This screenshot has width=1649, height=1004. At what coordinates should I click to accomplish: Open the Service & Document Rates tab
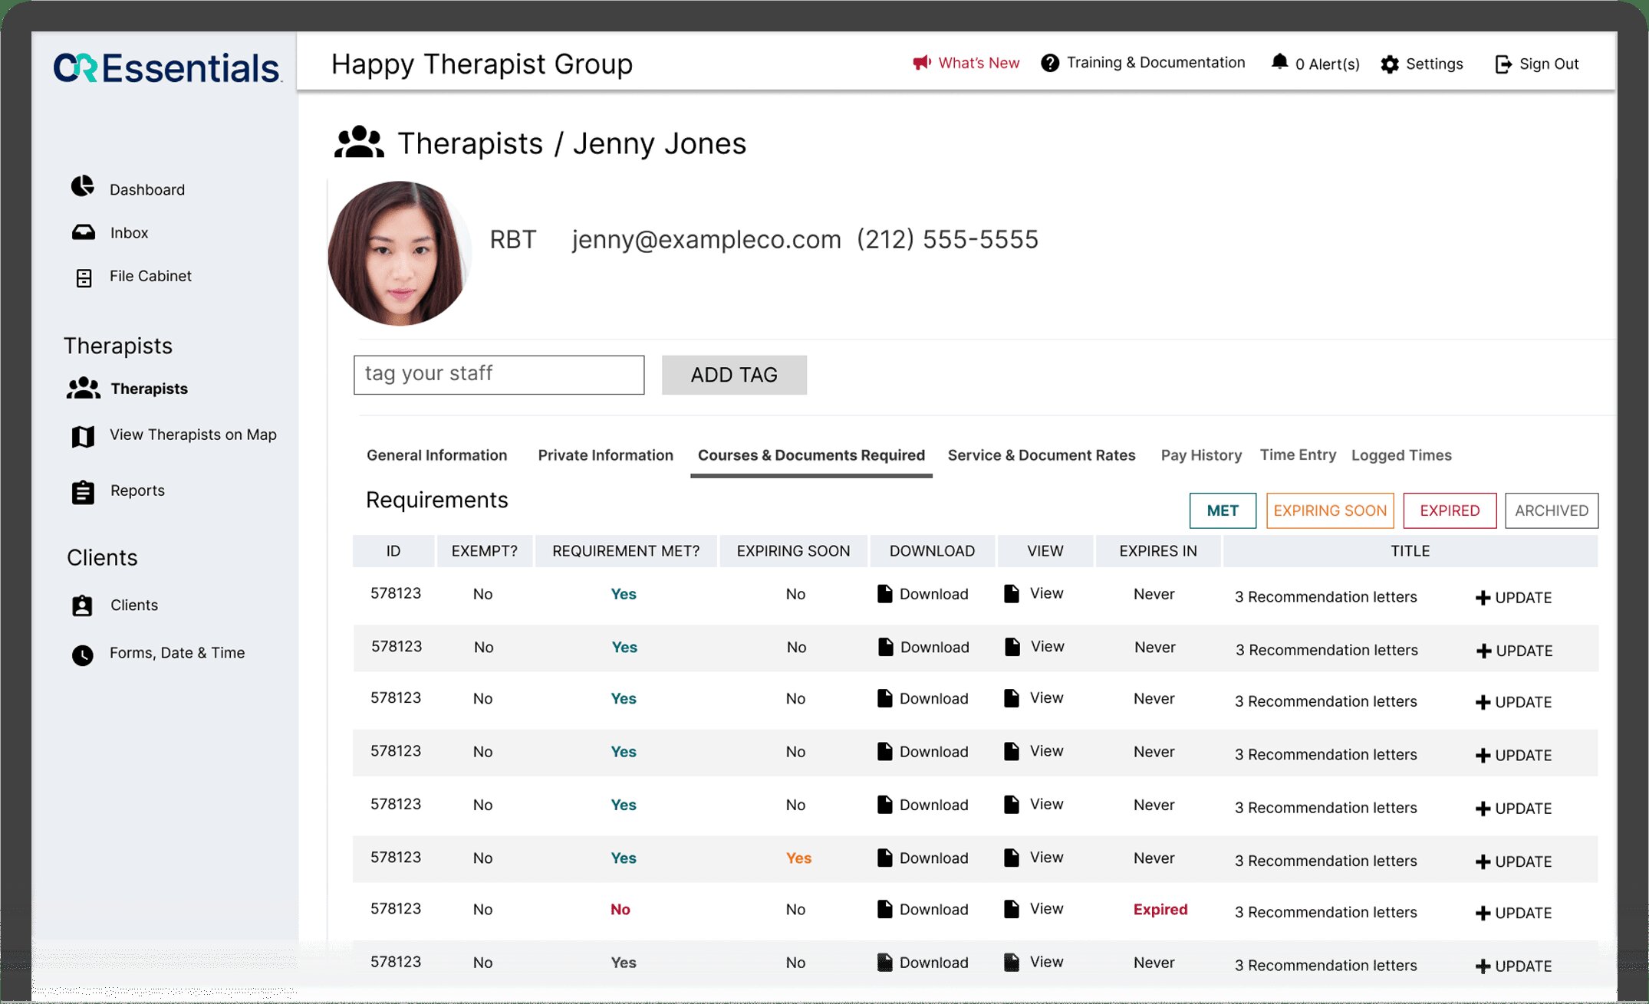(x=1041, y=455)
